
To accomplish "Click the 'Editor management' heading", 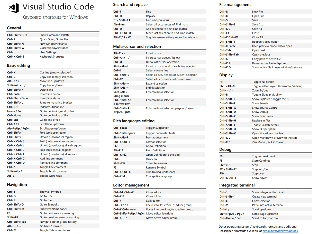I will pos(131,185).
